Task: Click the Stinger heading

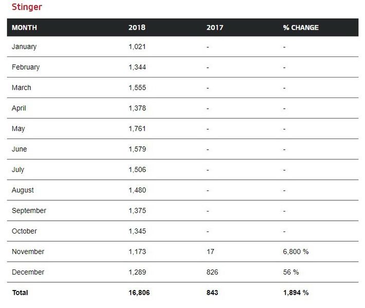Action: click(27, 7)
